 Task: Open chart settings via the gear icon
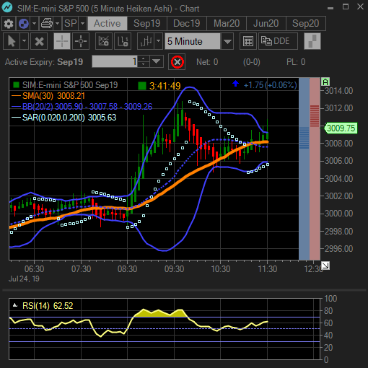click(x=9, y=24)
